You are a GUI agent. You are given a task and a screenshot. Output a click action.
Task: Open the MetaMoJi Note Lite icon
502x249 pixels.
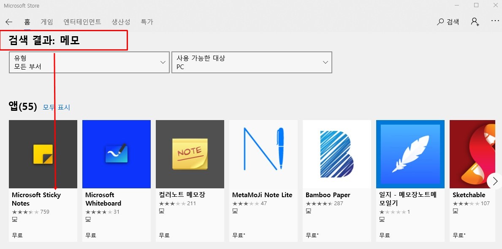(263, 154)
